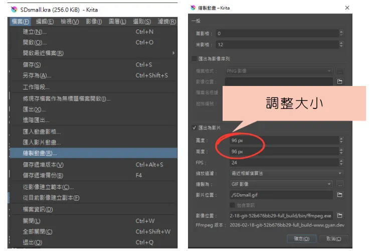Enable 匯出為影像序列 checkbox
Viewport: 370px width, 251px height.
pyautogui.click(x=195, y=59)
